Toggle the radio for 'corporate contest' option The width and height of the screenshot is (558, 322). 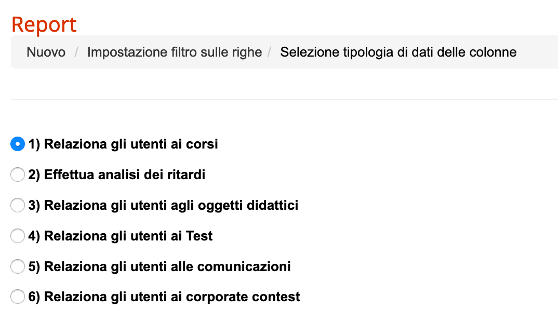(x=18, y=298)
